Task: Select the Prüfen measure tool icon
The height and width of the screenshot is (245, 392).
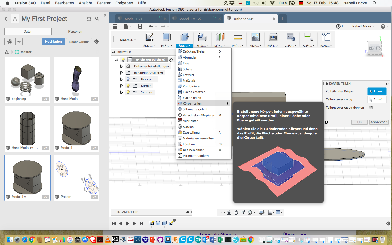Action: pos(238,37)
